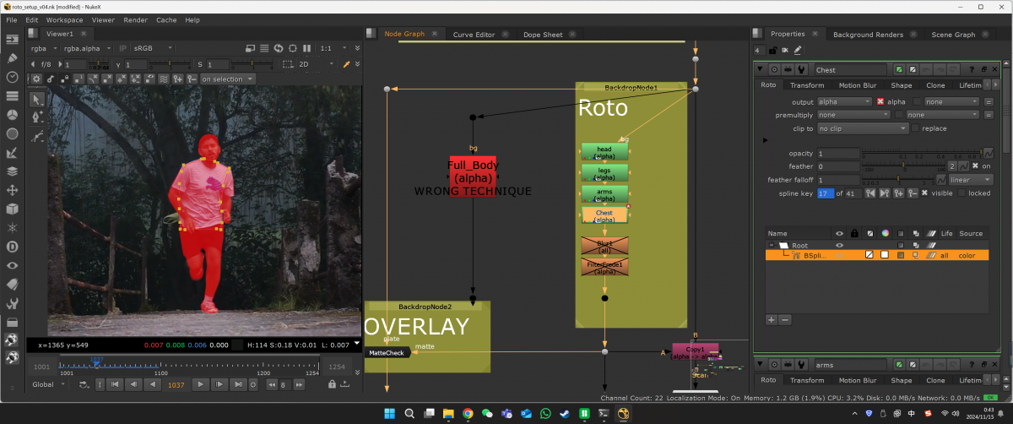This screenshot has width=1013, height=424.
Task: Expand the on selection dropdown
Action: pyautogui.click(x=226, y=79)
